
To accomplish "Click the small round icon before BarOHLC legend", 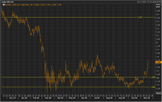I will pyautogui.click(x=3, y=5).
